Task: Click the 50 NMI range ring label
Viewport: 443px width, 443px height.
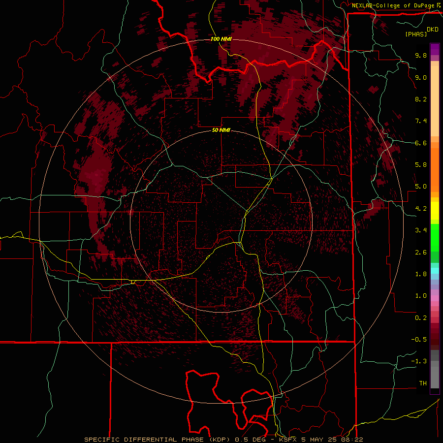Action: [221, 130]
